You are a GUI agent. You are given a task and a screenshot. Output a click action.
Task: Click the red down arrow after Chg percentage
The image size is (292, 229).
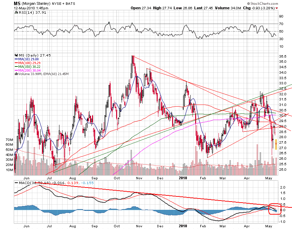click(x=277, y=8)
